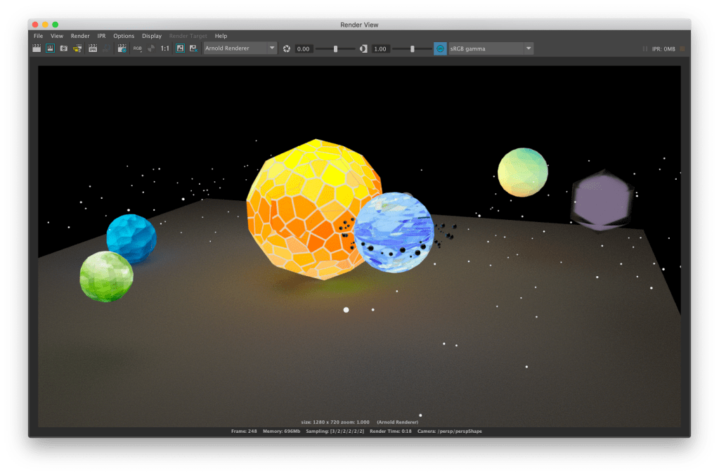The width and height of the screenshot is (719, 475).
Task: Open the IPR menu
Action: point(101,36)
